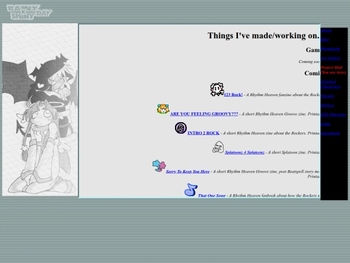Open the Sketchbook link in sidebar
Viewport: 350px width, 263px height.
point(330,49)
